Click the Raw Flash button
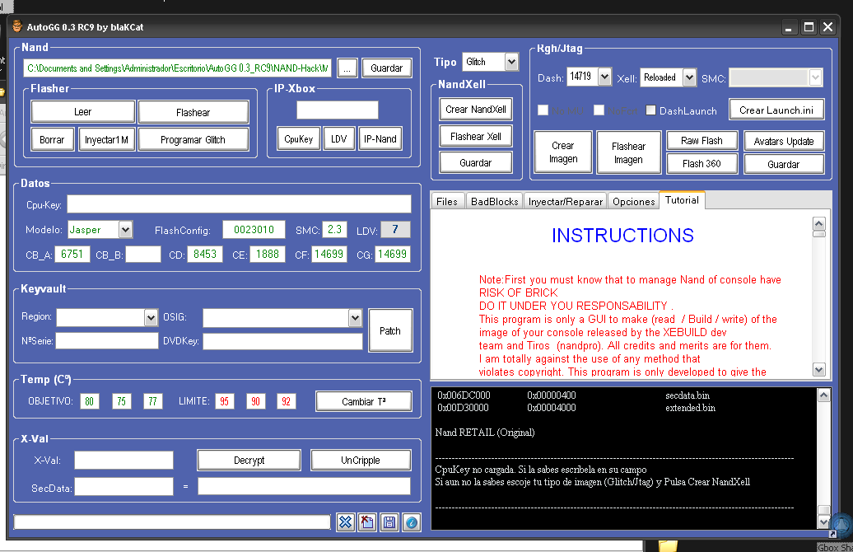Viewport: 853px width, 552px height. 702,140
